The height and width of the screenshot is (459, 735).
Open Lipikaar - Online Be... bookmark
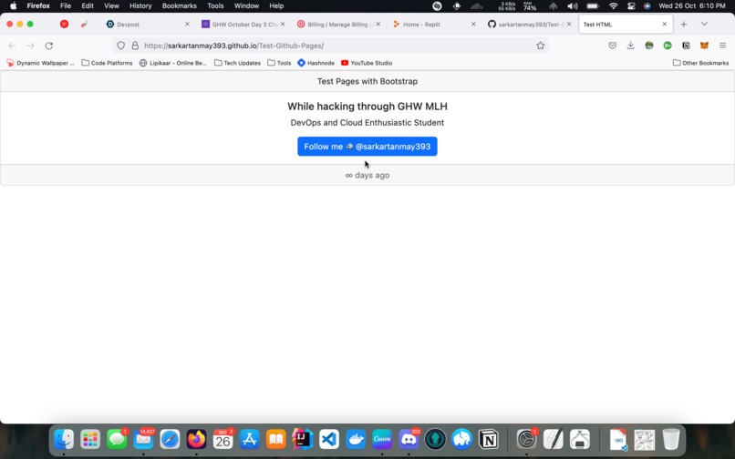tap(173, 63)
